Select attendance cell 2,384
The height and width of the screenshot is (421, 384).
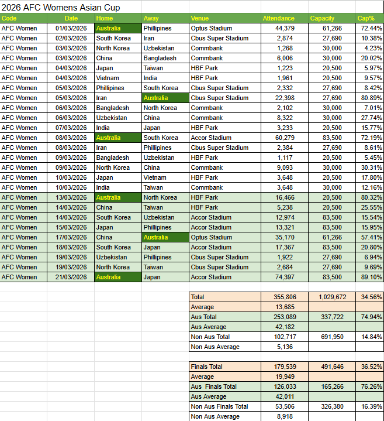pos(285,148)
